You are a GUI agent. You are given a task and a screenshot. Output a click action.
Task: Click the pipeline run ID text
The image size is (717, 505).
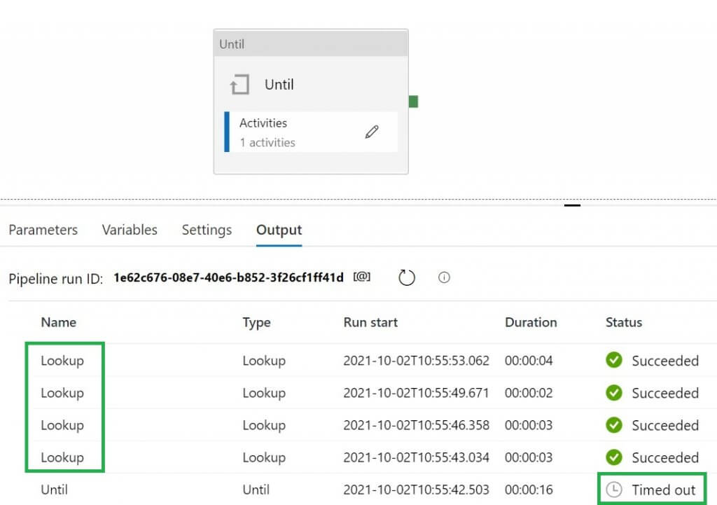[x=228, y=277]
